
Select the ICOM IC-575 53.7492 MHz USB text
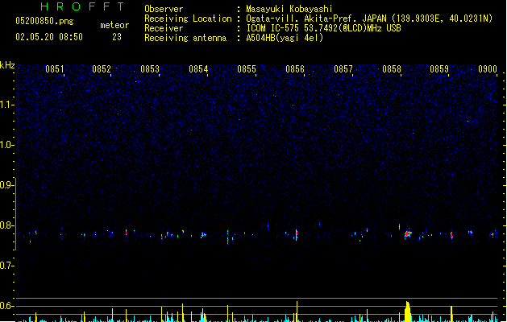pyautogui.click(x=324, y=28)
